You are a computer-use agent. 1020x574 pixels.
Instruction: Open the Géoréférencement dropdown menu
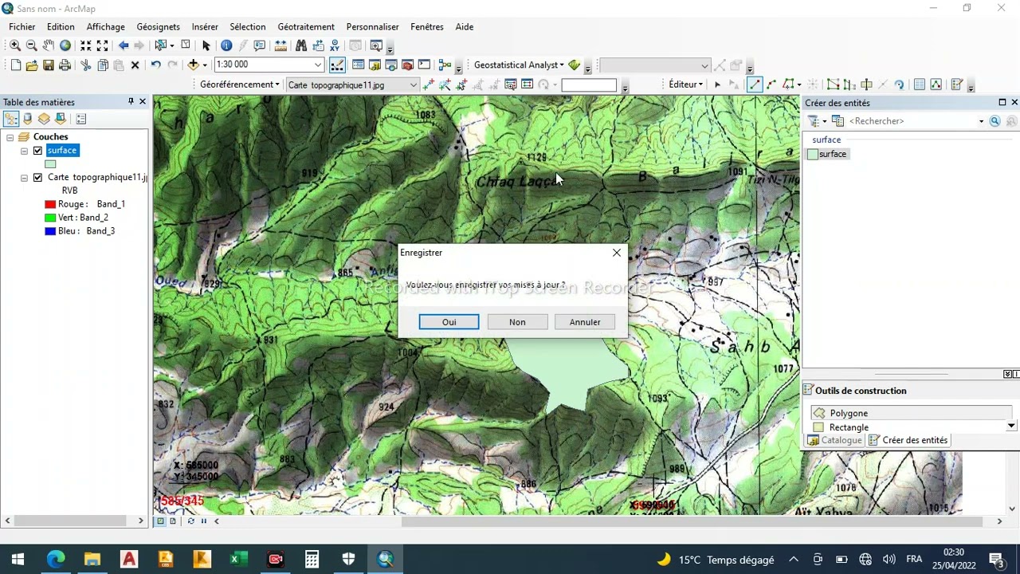click(x=240, y=85)
